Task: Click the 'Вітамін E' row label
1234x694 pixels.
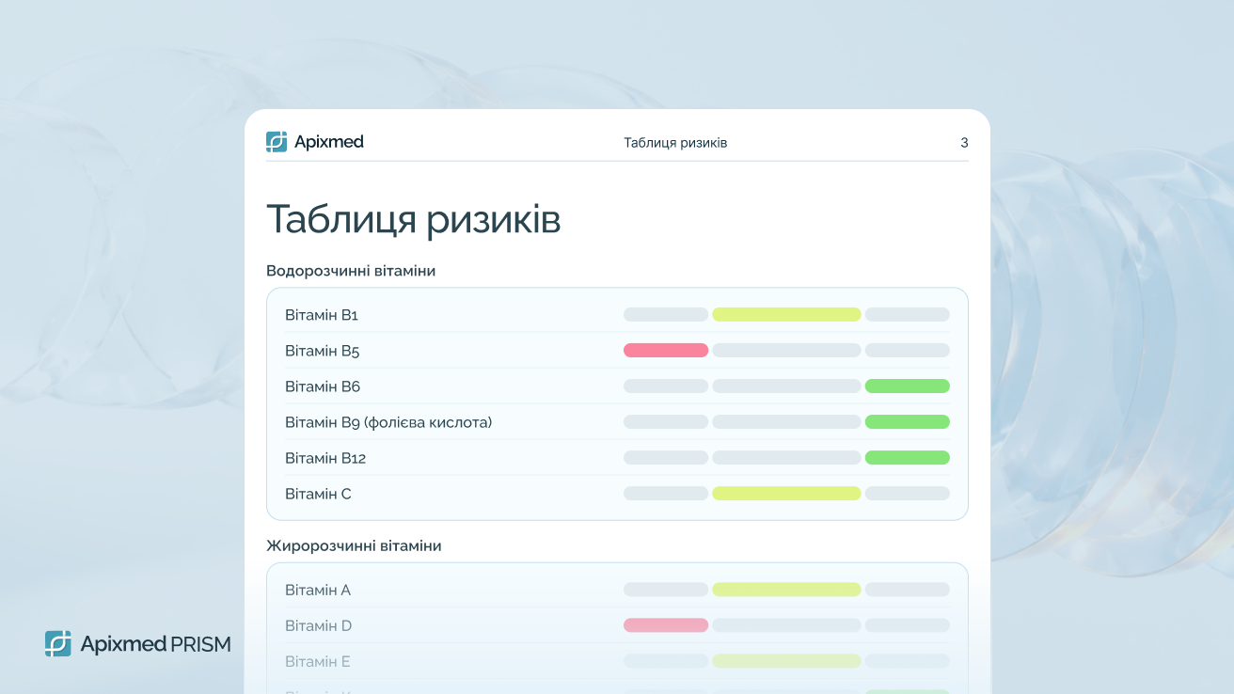Action: [x=318, y=662]
